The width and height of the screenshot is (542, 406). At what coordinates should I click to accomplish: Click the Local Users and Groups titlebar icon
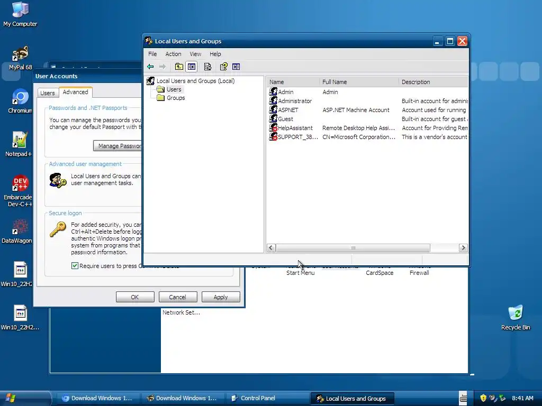(x=149, y=41)
